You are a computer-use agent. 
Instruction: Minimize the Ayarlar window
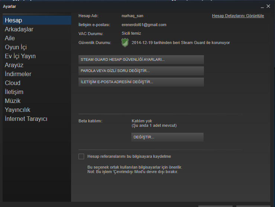pyautogui.click(x=262, y=7)
